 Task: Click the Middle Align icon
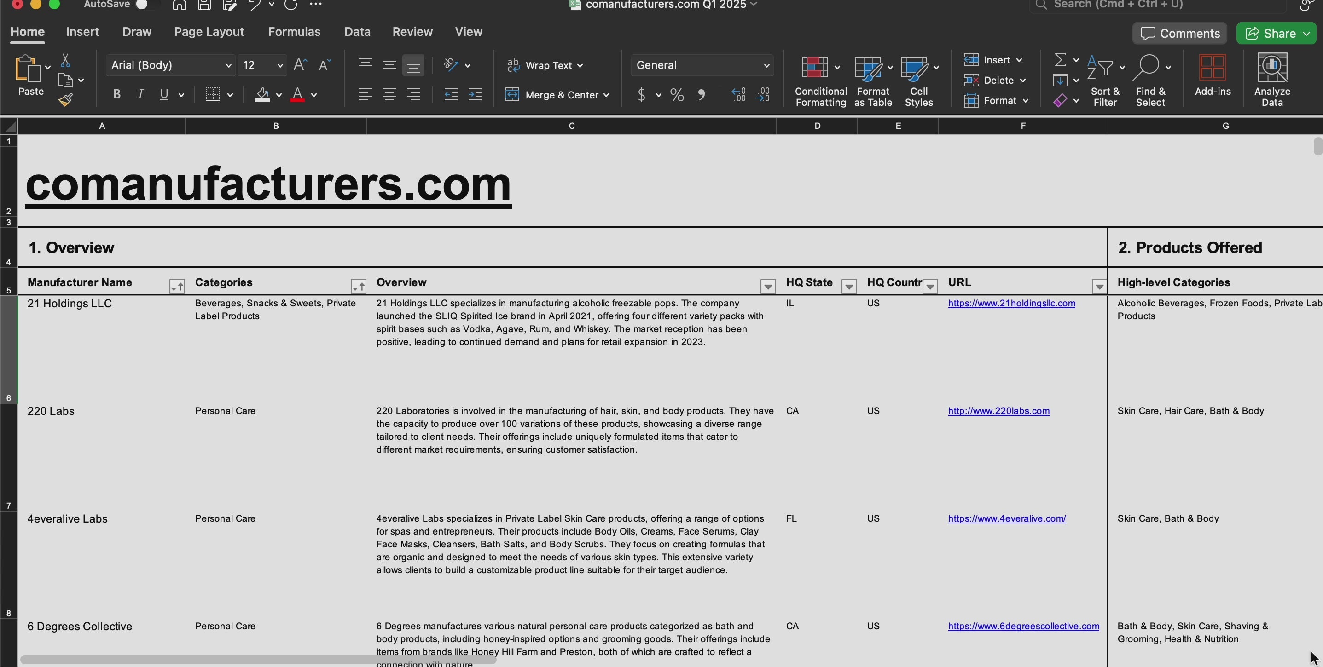(x=389, y=65)
